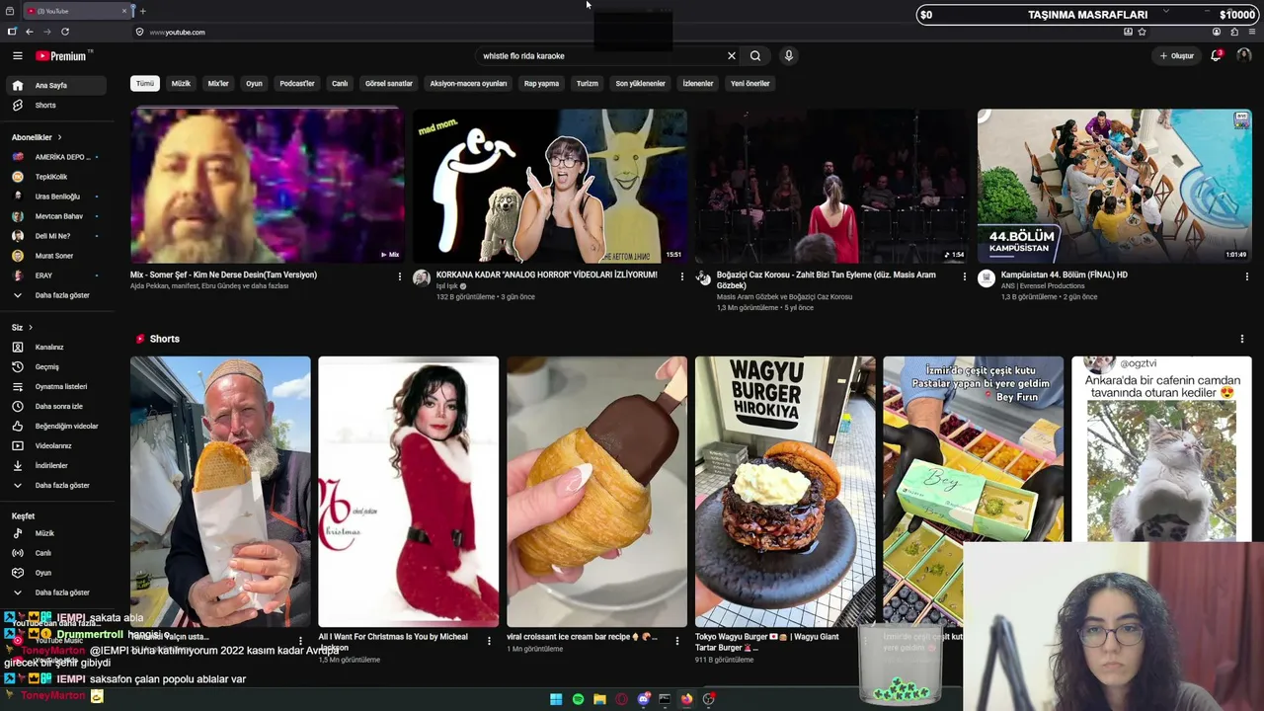Open a new browser tab

tap(142, 11)
